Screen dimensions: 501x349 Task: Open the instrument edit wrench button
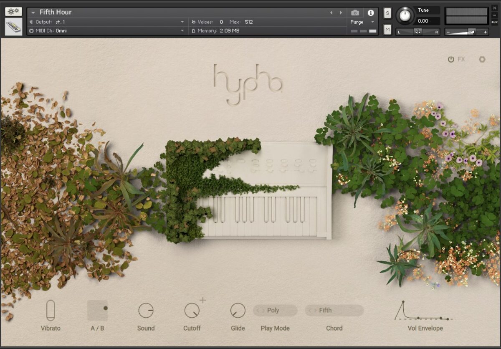coord(13,12)
